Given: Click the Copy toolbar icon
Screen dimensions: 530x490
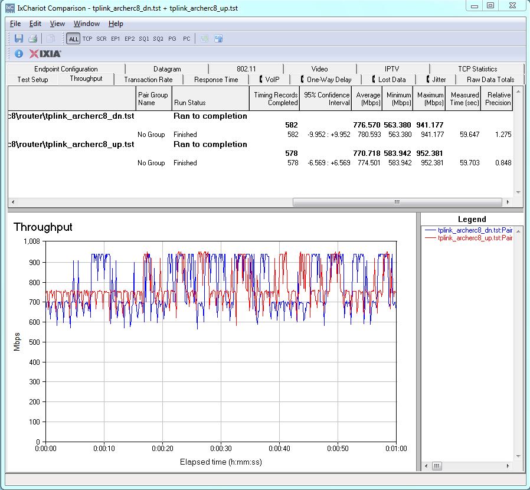Looking at the screenshot, I should click(50, 38).
